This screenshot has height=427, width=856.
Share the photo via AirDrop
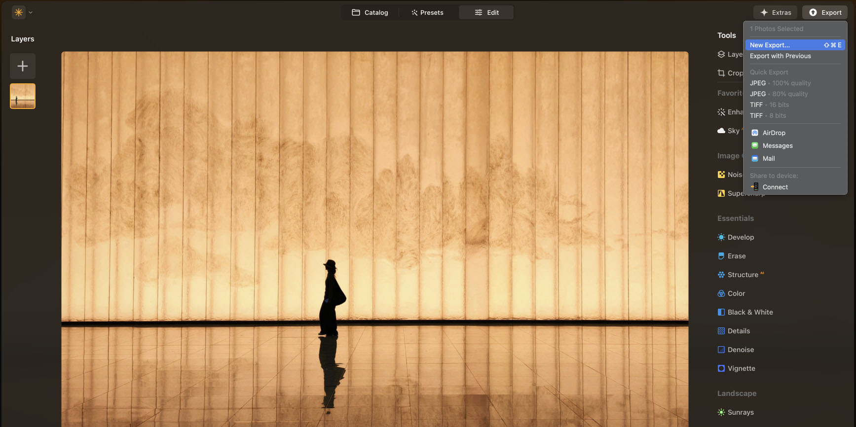pos(774,133)
